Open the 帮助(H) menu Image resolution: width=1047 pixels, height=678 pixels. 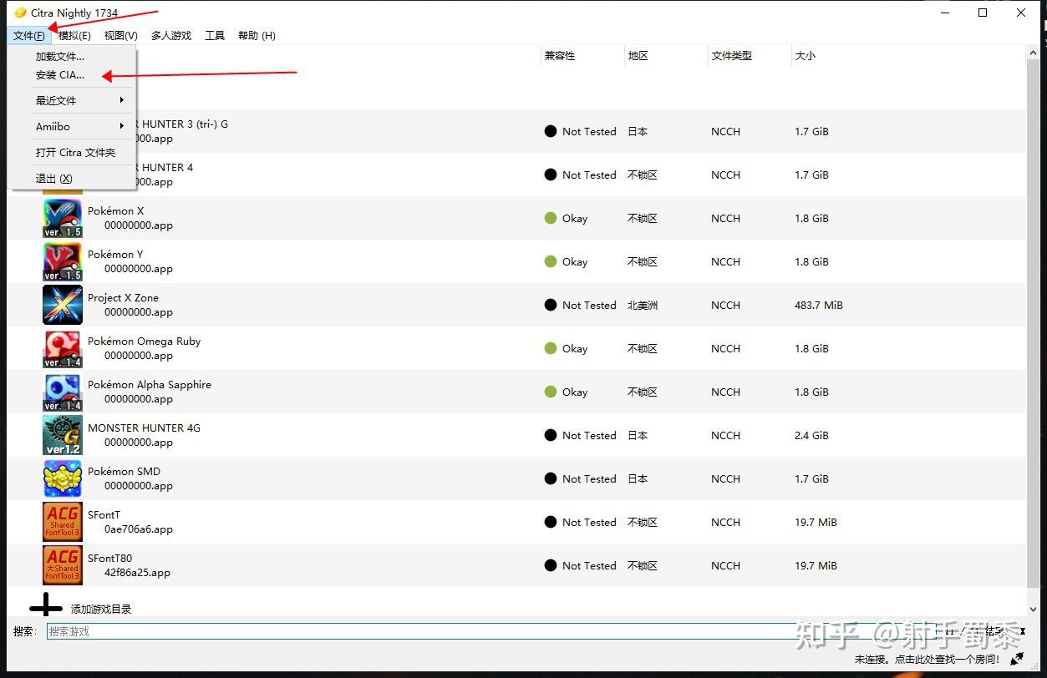click(257, 35)
